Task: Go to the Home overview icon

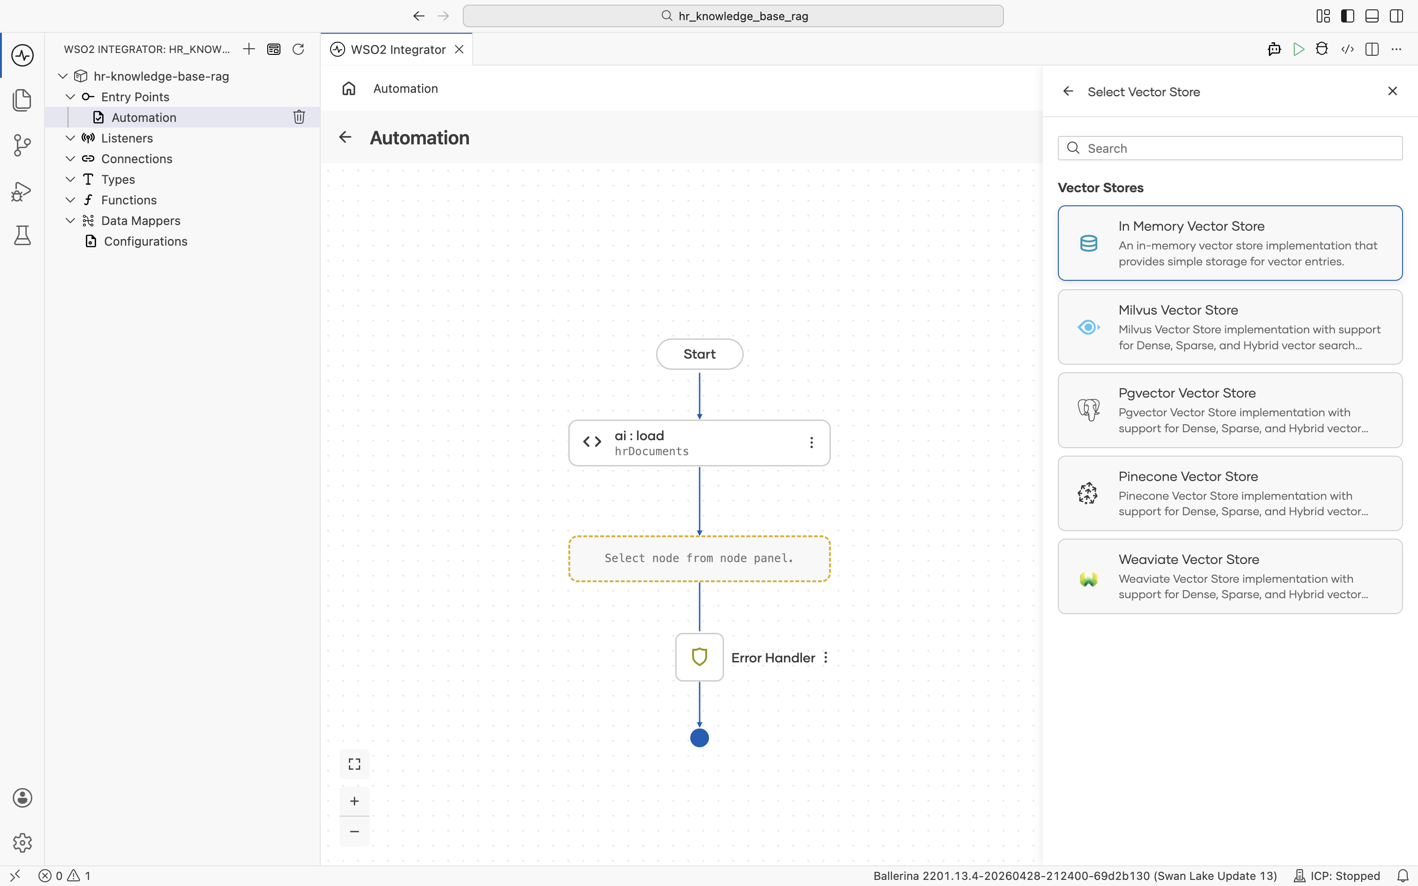Action: [349, 89]
